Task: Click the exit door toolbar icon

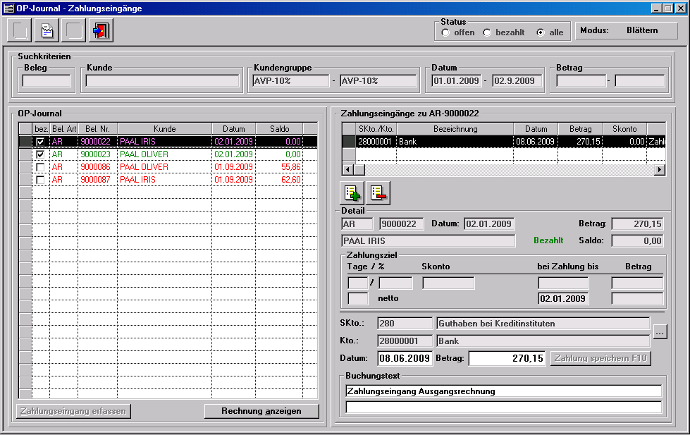Action: (101, 31)
